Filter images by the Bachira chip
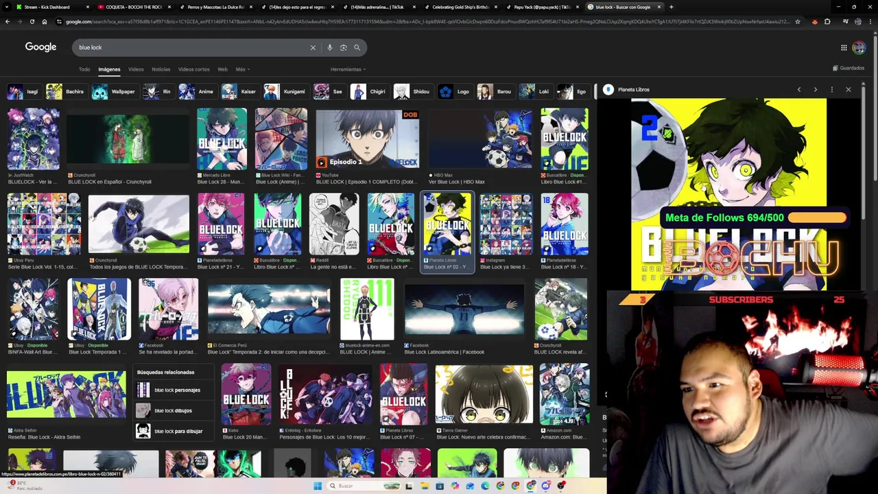This screenshot has width=878, height=494. (66, 91)
